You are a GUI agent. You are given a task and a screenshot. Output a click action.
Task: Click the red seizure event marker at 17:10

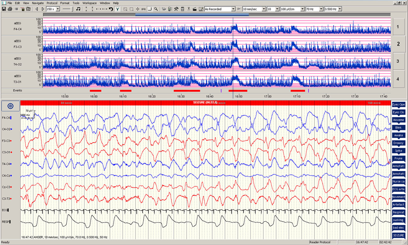[x=298, y=91]
